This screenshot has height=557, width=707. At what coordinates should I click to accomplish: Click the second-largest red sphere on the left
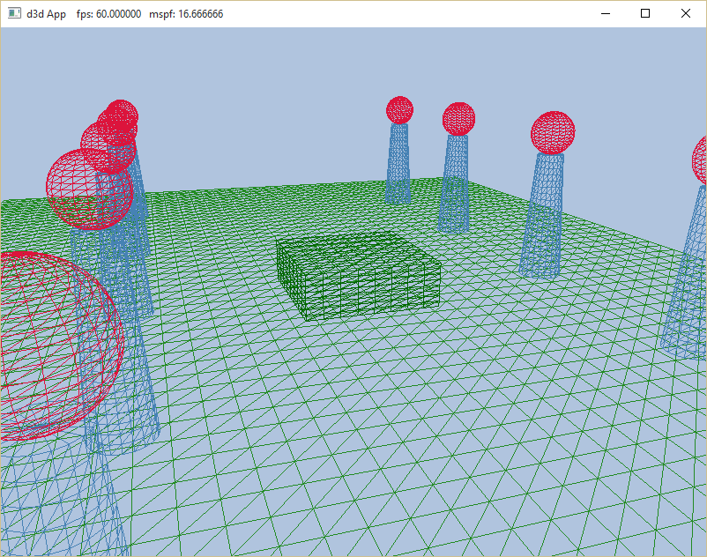86,187
